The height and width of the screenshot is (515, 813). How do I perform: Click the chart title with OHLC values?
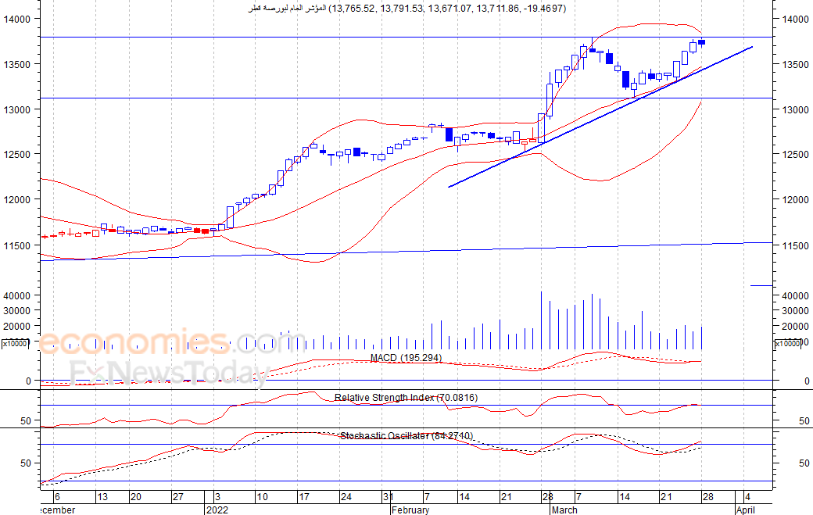pyautogui.click(x=407, y=9)
